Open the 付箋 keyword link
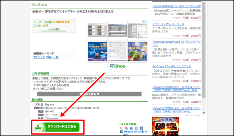The image size is (234, 136). pyautogui.click(x=49, y=57)
